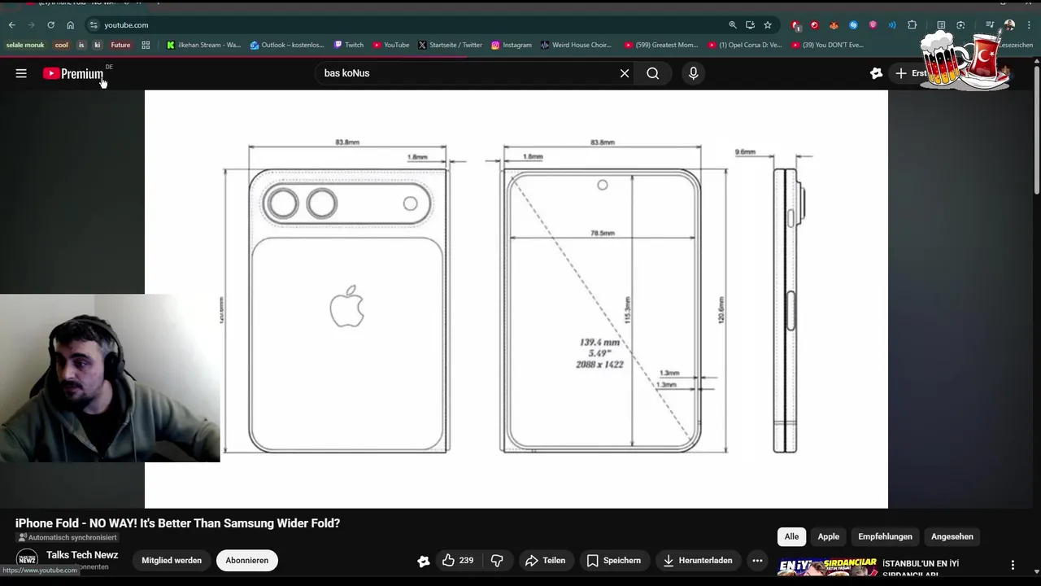Open the YouTube guide hamburger menu
Screen dimensions: 1041x586
pyautogui.click(x=21, y=73)
